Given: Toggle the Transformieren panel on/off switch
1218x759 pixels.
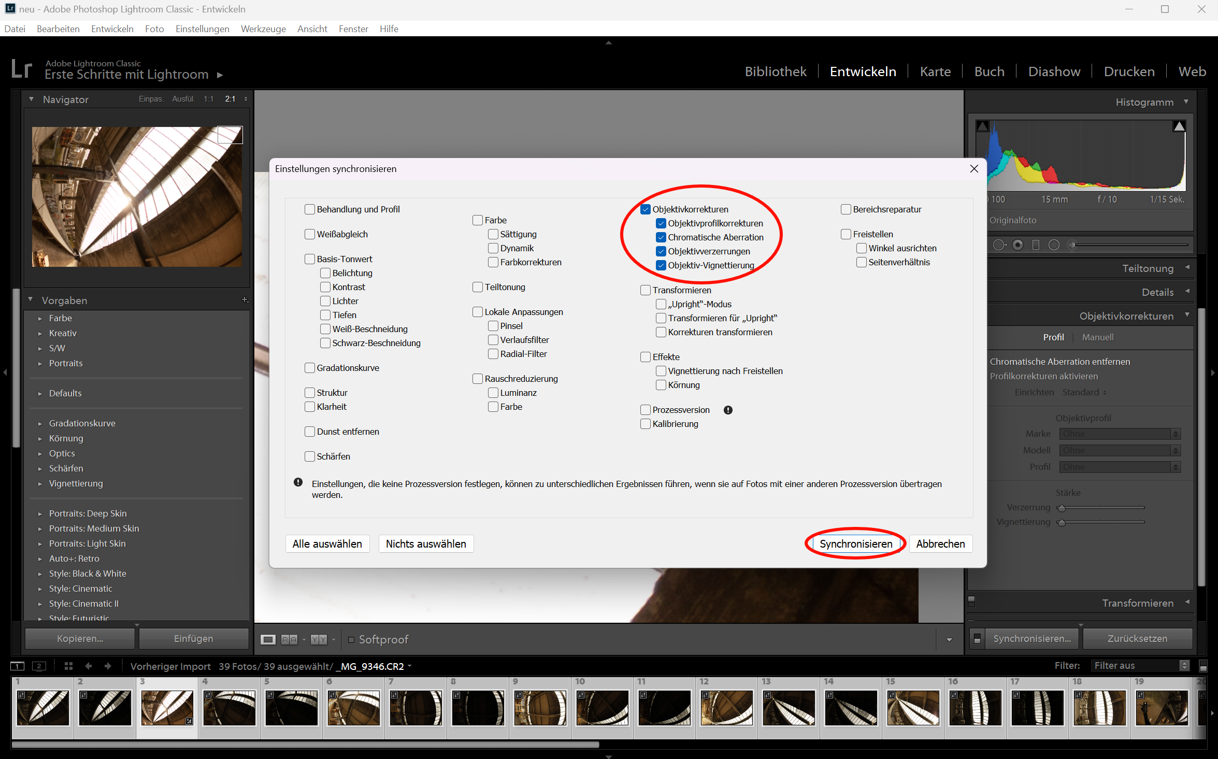Looking at the screenshot, I should click(971, 602).
